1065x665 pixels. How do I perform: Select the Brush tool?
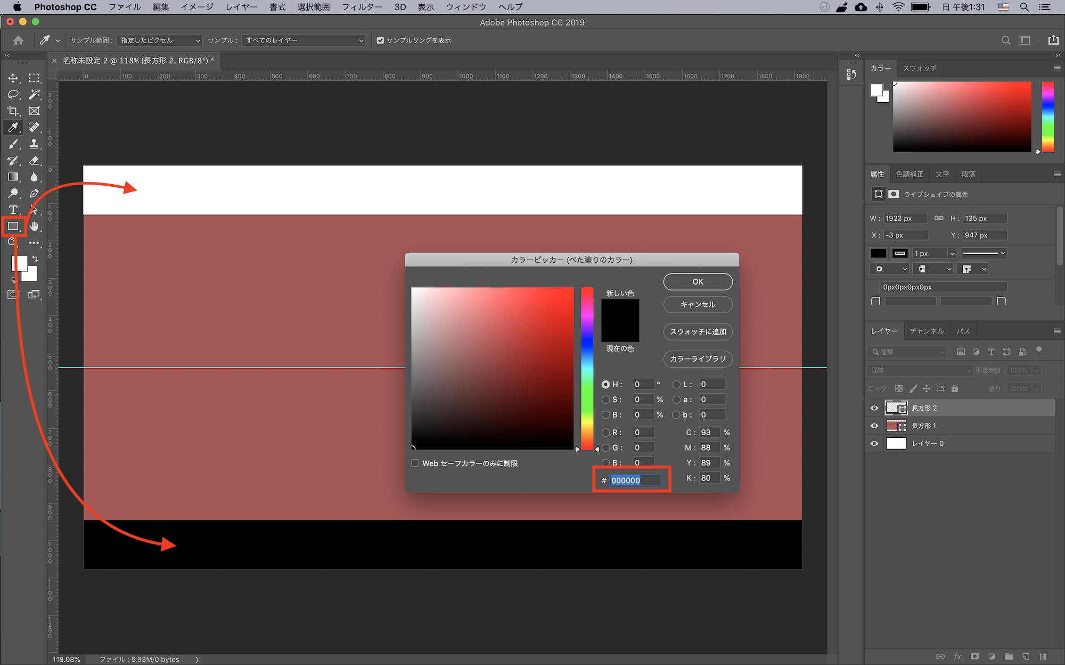[13, 144]
